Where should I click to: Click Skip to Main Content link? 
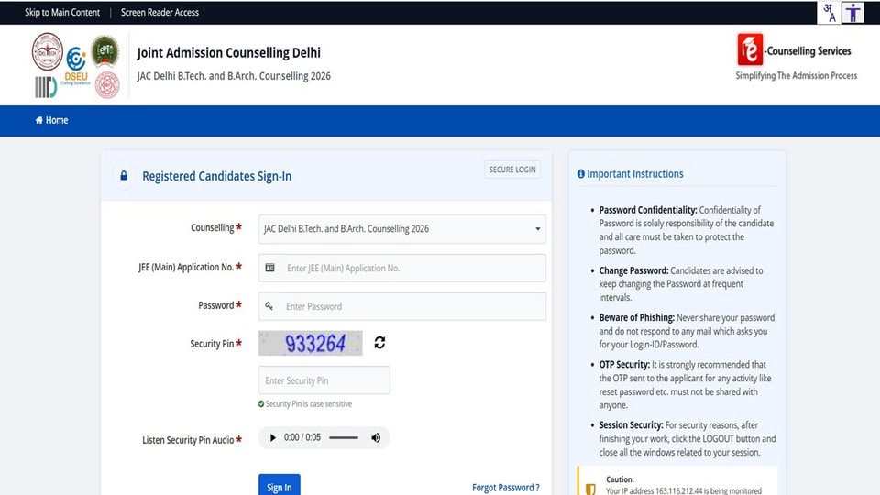62,12
